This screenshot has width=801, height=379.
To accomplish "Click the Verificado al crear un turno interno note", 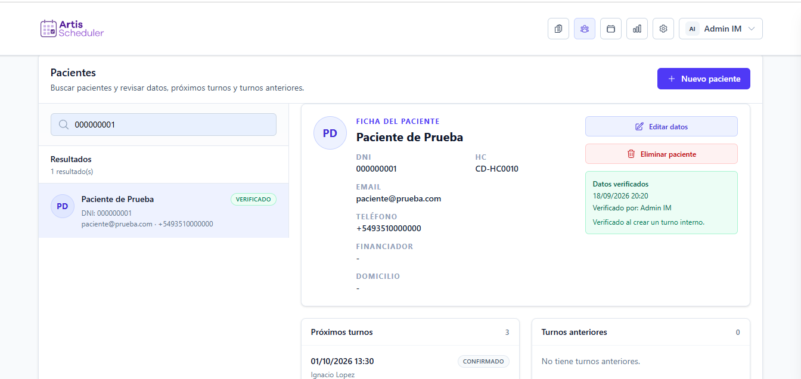I will pos(648,222).
